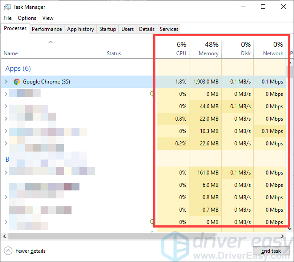294x262 pixels.
Task: Click the horizontal scrollbar thumb
Action: pyautogui.click(x=111, y=236)
